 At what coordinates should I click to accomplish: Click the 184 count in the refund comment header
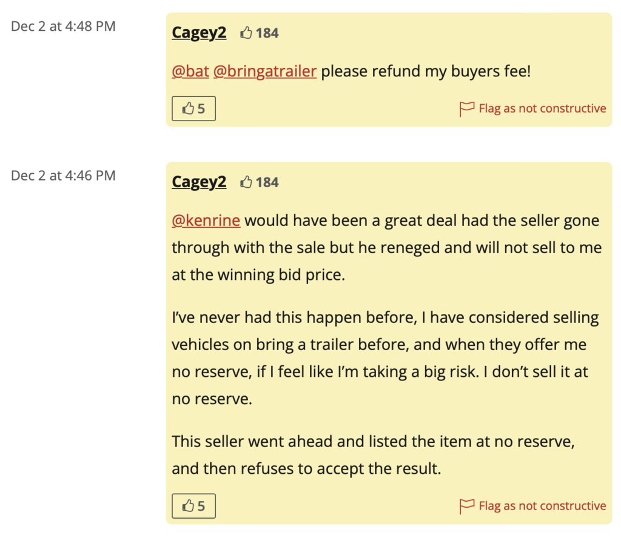click(267, 33)
